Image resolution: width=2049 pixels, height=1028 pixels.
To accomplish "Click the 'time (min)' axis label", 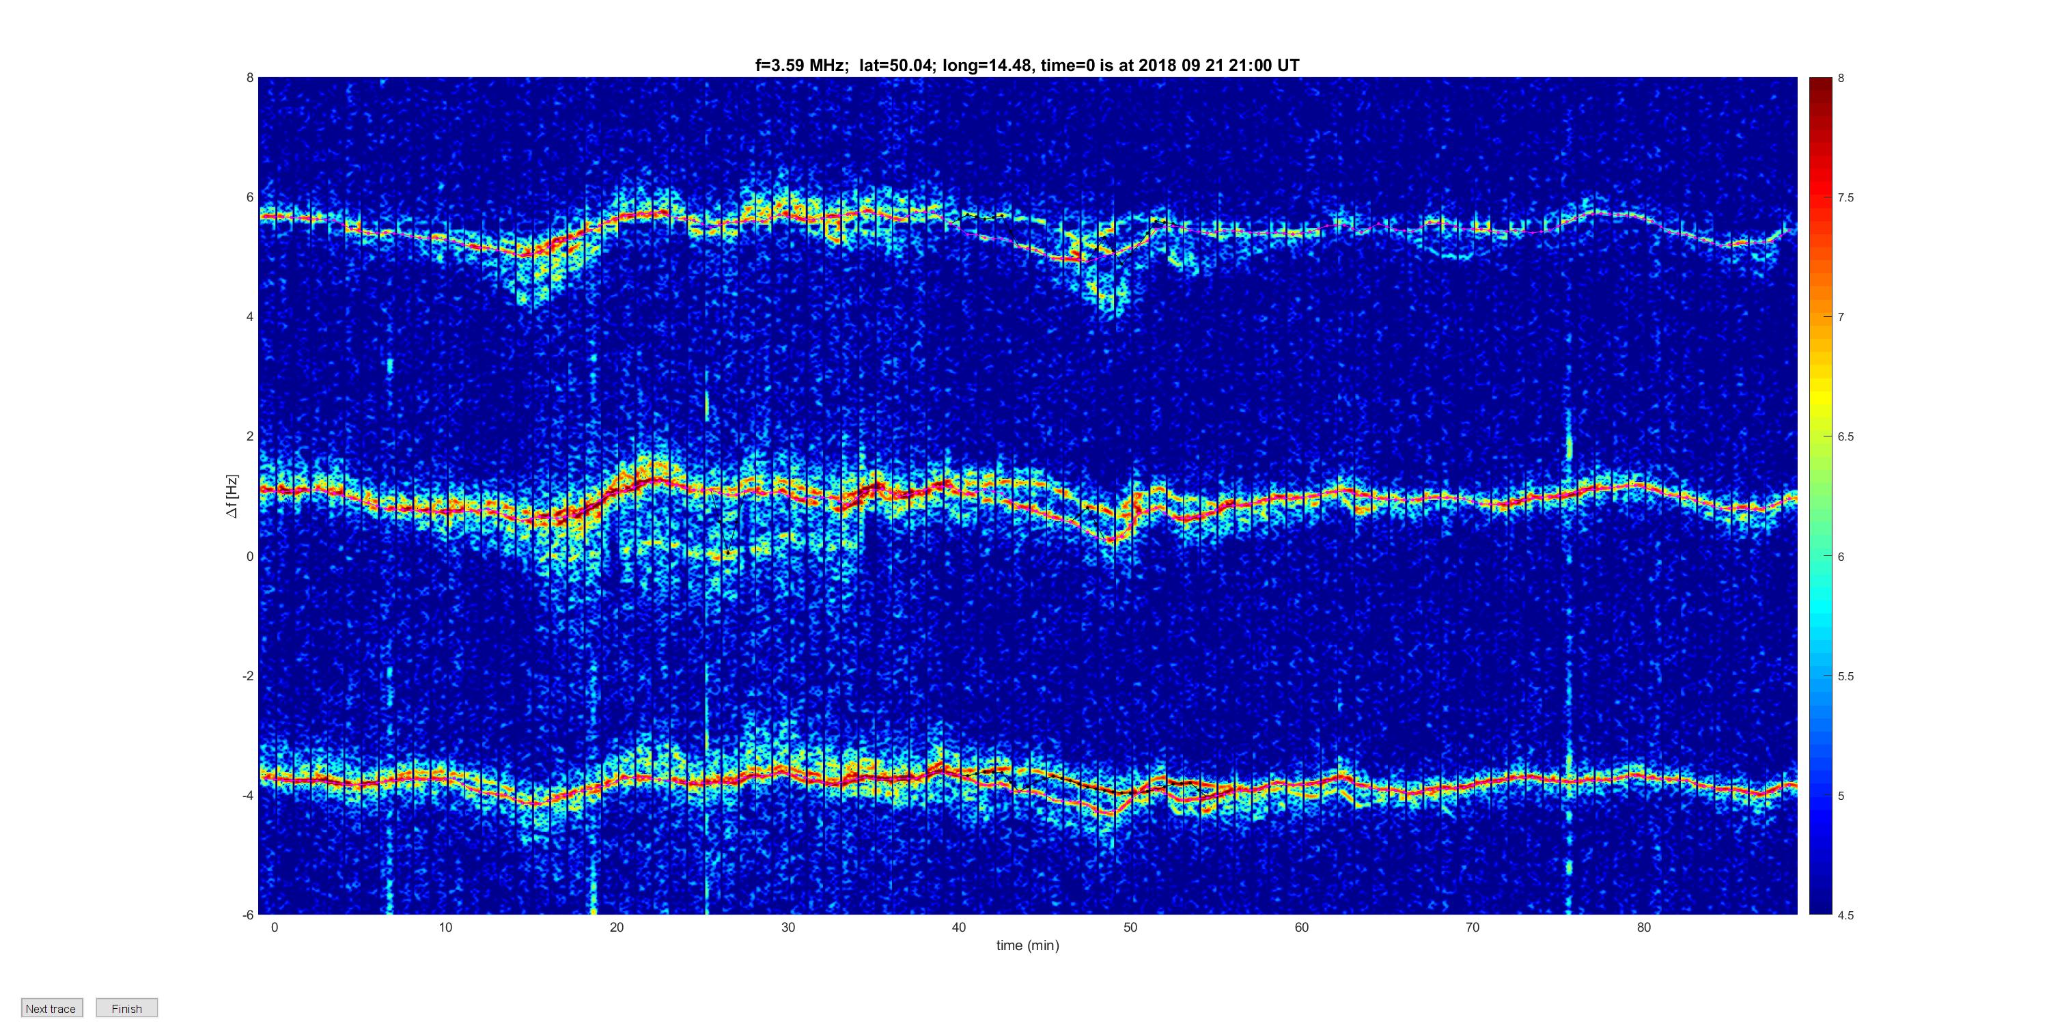I will pos(1028,945).
